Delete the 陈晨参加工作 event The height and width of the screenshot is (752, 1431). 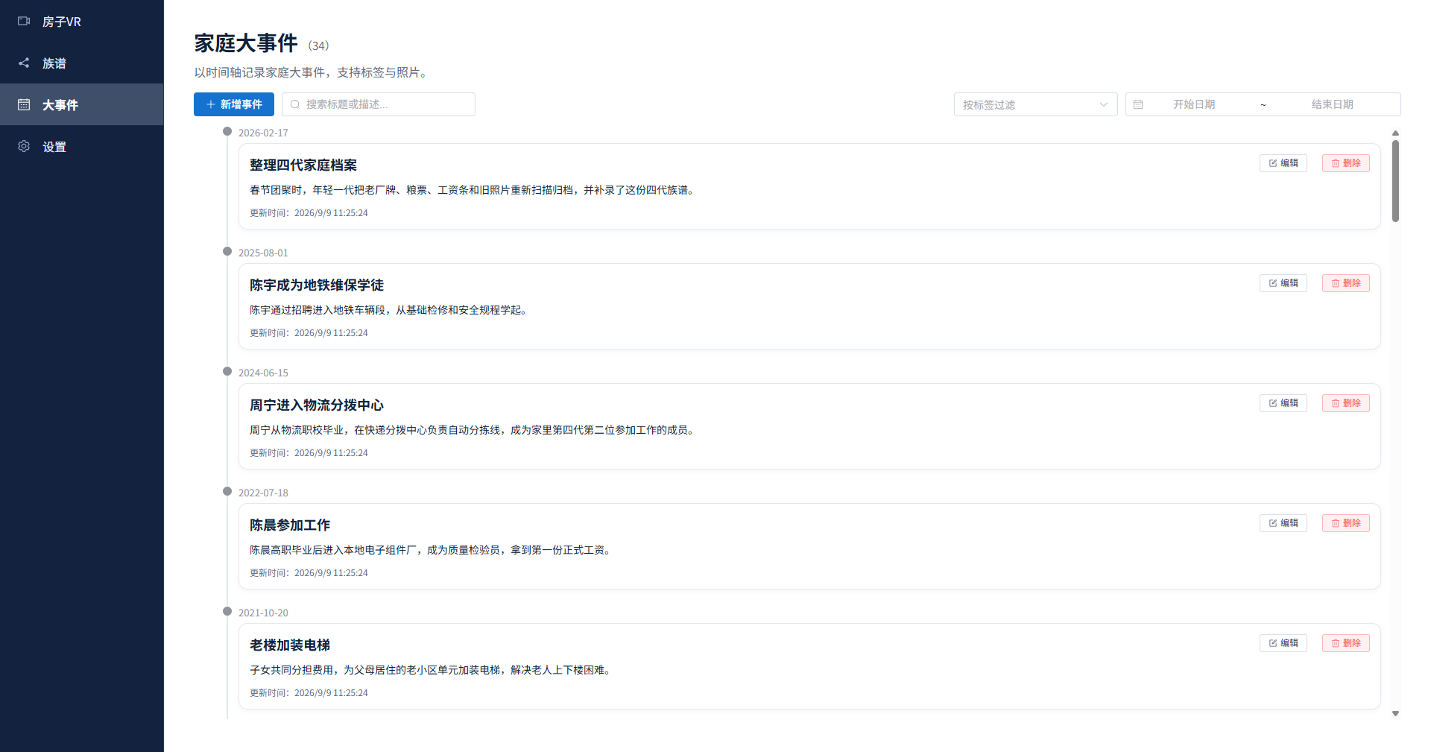1345,523
